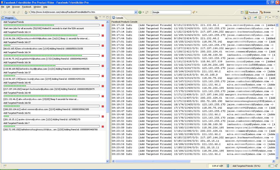Image resolution: width=280 pixels, height=170 pixels.
Task: Stop Add Targeted Friends Job 27
Action: (x=103, y=46)
